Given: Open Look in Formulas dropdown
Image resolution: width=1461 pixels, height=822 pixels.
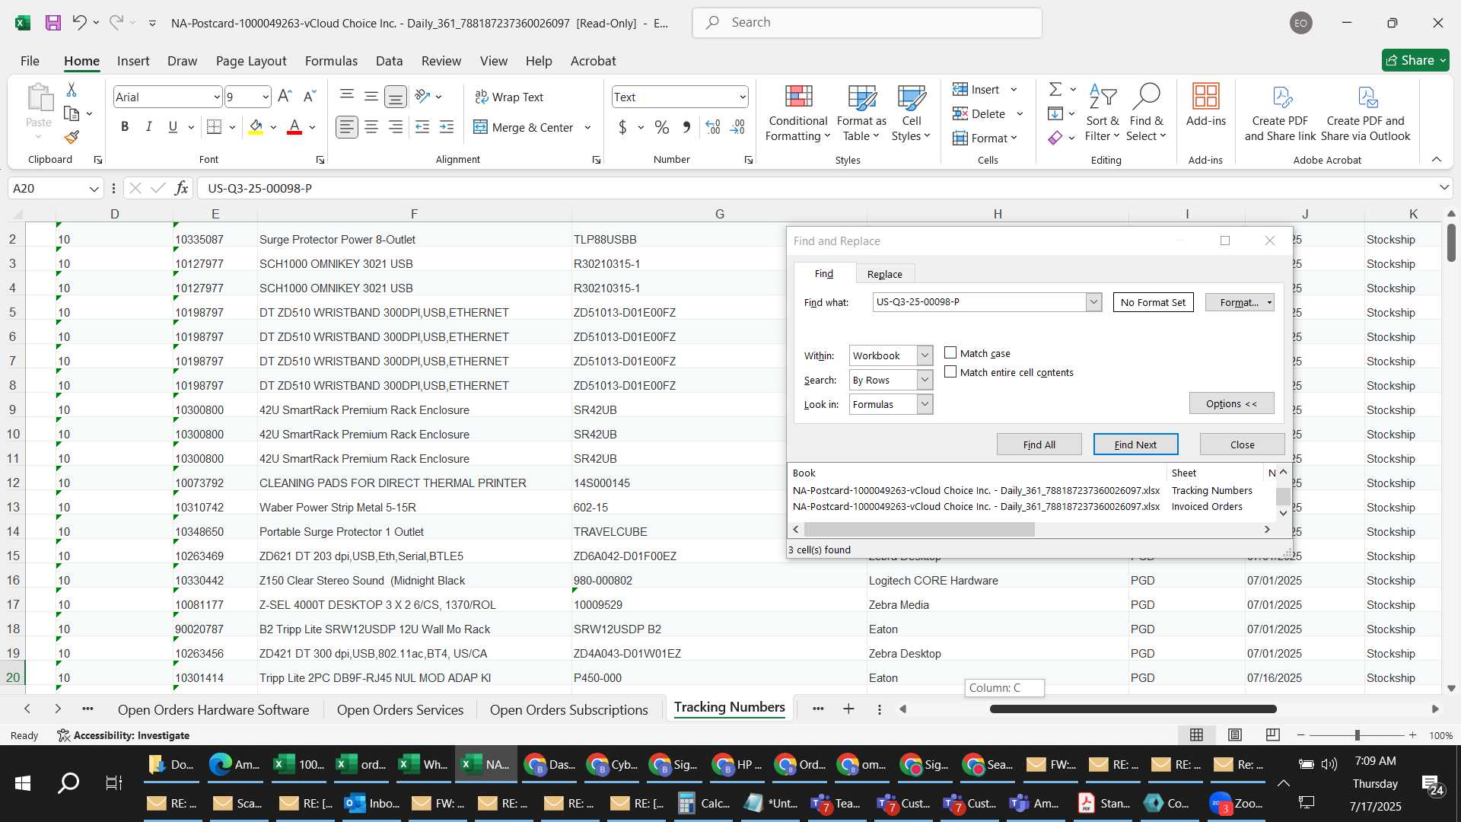Looking at the screenshot, I should pos(925,404).
